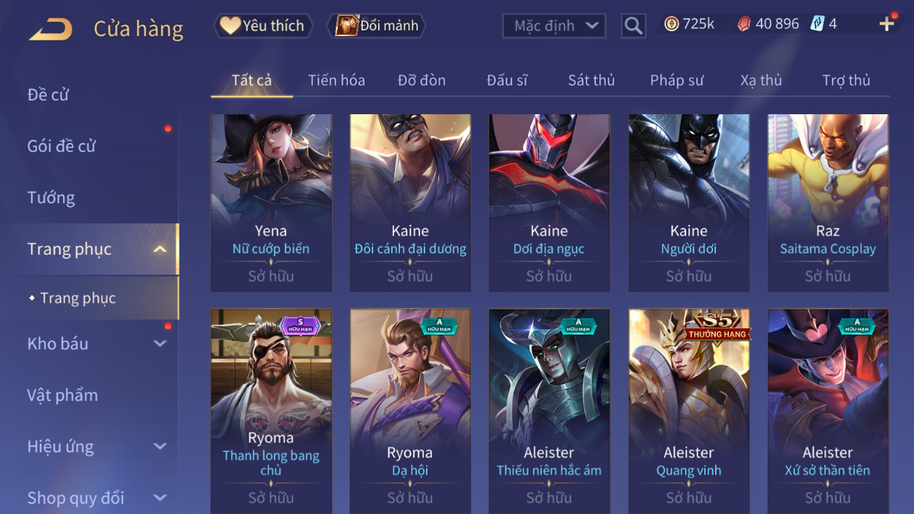Viewport: 914px width, 514px height.
Task: Open Đổi mảnh shard exchange
Action: click(377, 26)
